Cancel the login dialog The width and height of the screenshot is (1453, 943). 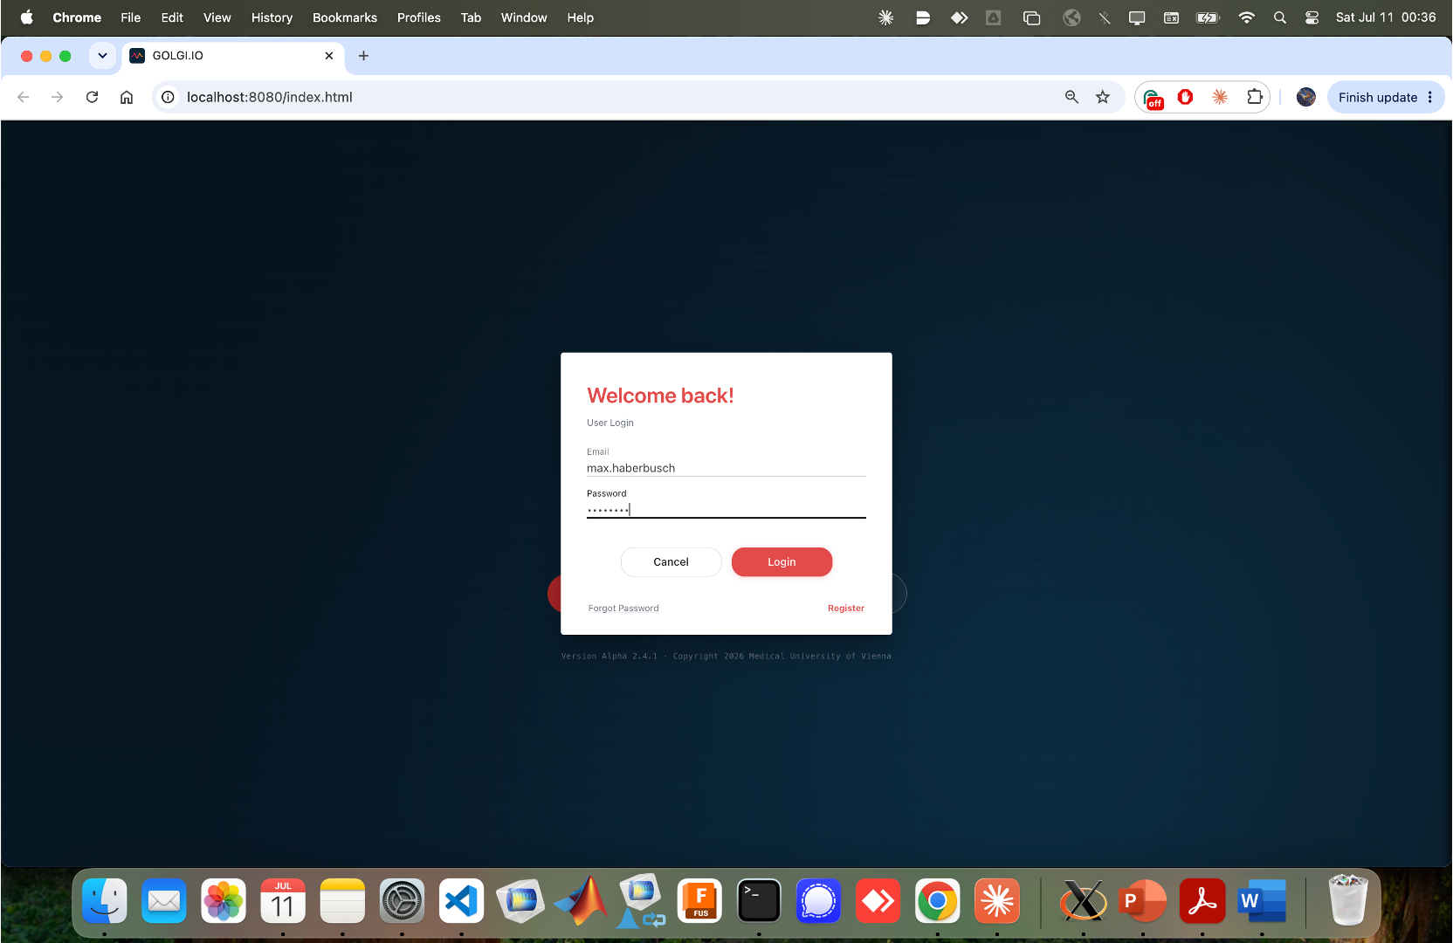tap(671, 562)
